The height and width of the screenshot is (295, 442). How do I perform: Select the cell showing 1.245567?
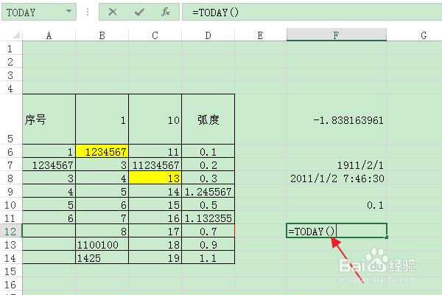click(208, 191)
